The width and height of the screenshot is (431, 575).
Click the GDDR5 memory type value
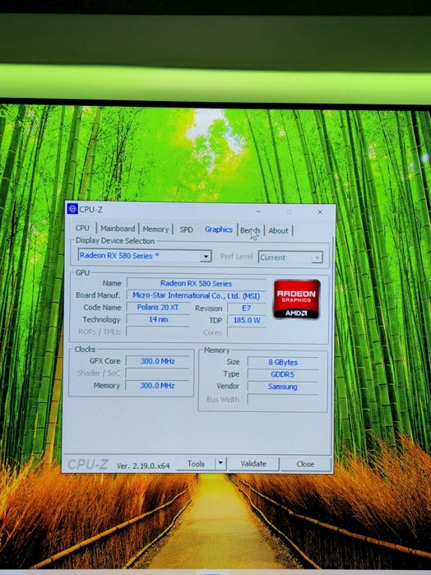[283, 374]
